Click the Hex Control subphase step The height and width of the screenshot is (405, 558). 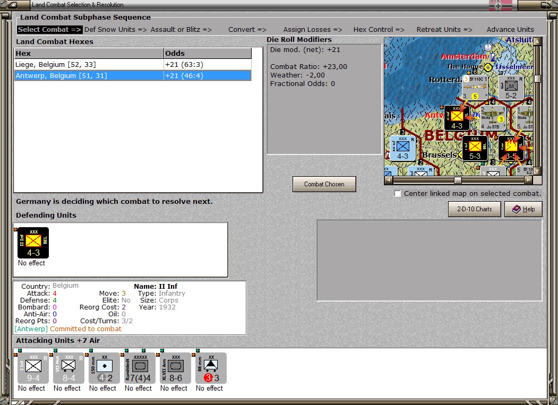379,30
